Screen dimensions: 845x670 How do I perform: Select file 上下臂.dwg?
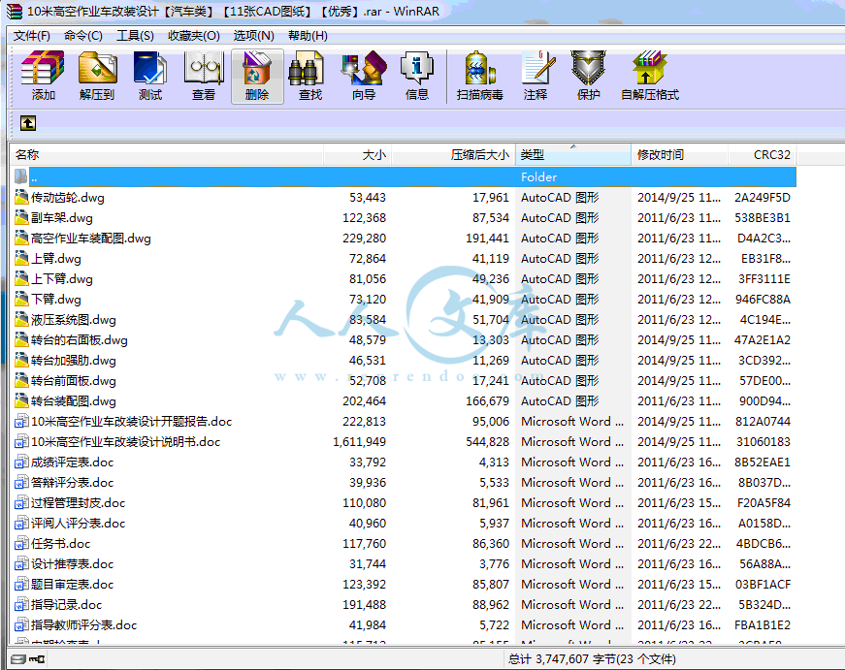(x=62, y=279)
